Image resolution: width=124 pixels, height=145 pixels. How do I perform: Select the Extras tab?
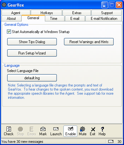[x=77, y=13]
